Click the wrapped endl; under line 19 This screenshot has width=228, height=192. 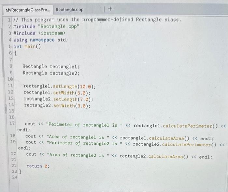coord(24,148)
